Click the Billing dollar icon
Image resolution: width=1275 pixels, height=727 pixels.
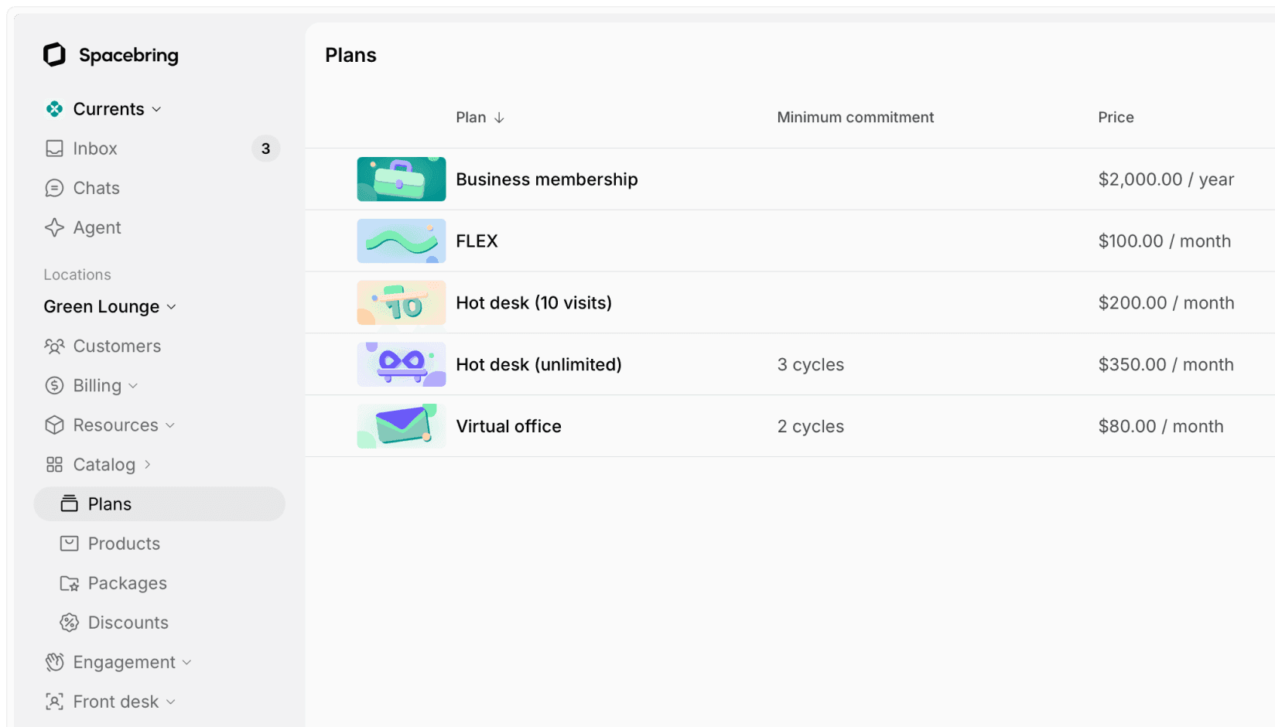pos(54,385)
